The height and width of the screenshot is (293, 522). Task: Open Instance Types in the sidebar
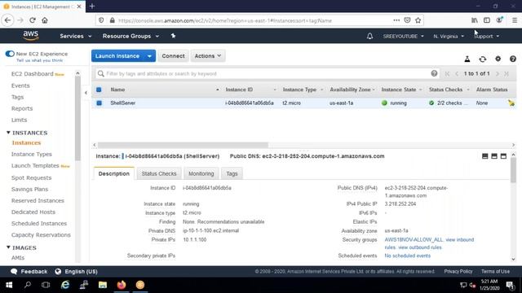click(x=32, y=154)
